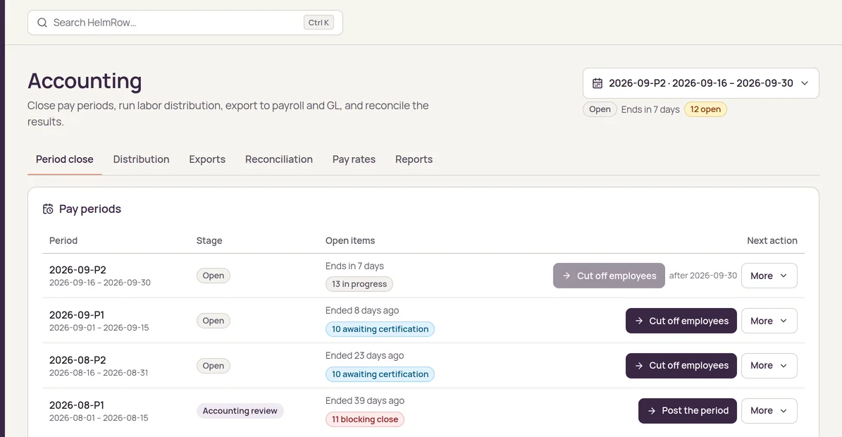Select the 2026-08-P2 period row name
This screenshot has width=842, height=437.
pos(78,359)
